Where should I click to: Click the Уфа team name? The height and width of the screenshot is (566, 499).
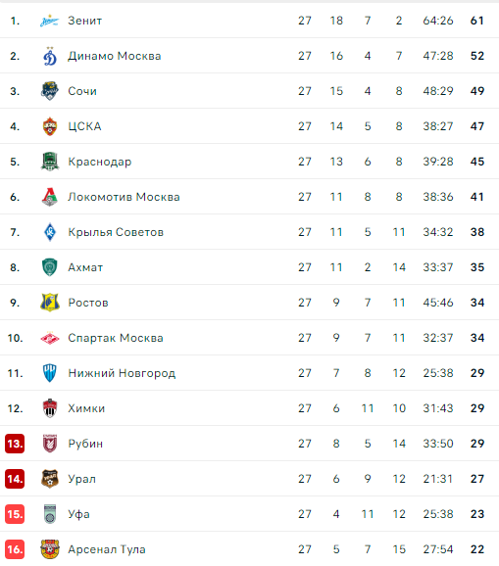(78, 514)
